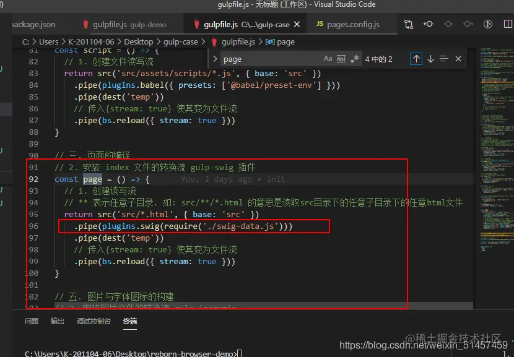
Task: Click 'Users' in the breadcrumb path
Action: pyautogui.click(x=48, y=42)
